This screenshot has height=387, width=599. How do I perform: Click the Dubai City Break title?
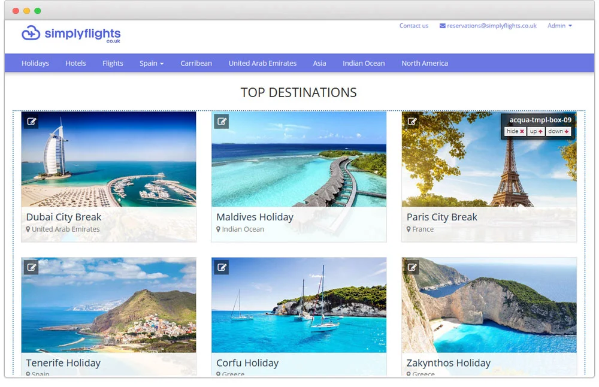[63, 217]
